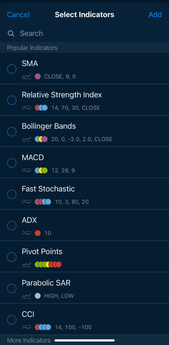Click the purple SMA color dot

tap(38, 76)
